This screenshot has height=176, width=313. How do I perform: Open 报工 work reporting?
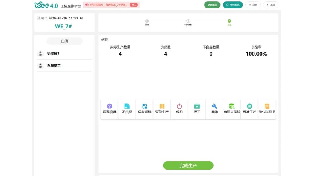point(197,109)
